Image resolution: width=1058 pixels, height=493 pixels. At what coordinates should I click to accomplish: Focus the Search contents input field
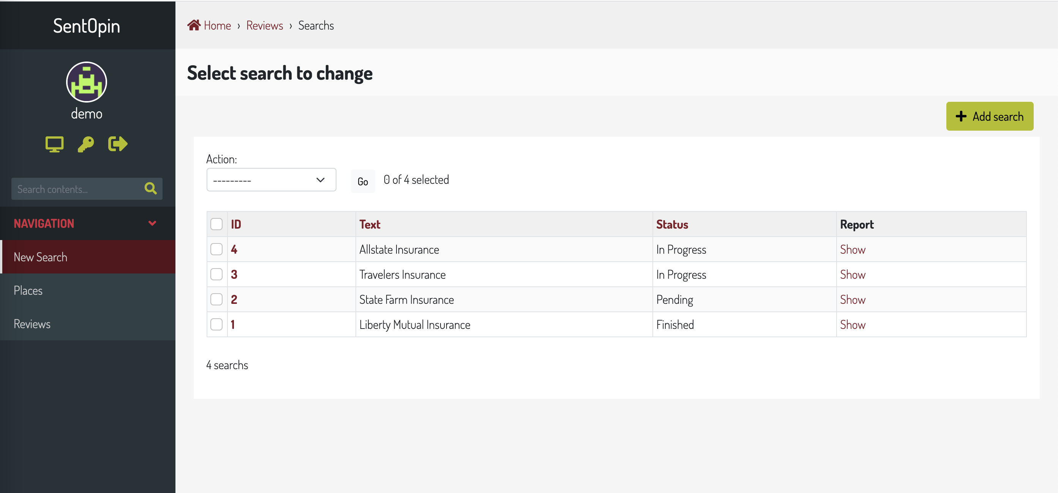(76, 189)
